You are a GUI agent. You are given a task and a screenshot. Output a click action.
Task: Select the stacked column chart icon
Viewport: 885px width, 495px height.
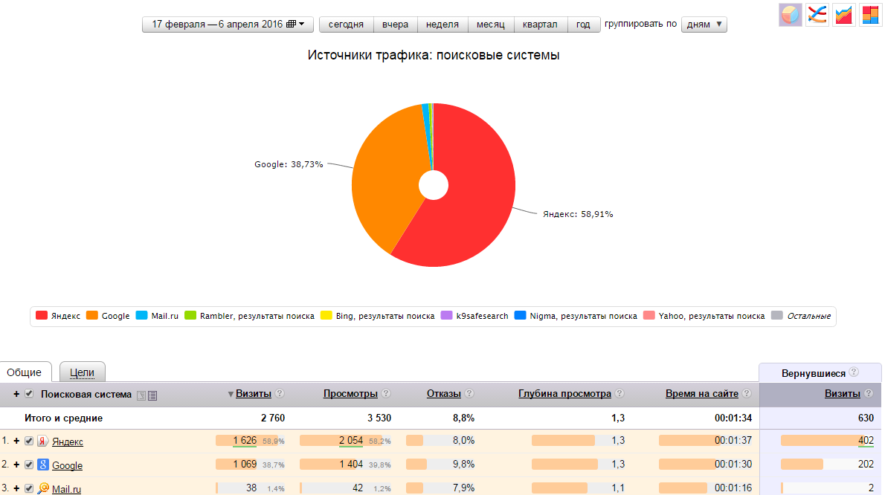[x=870, y=15]
